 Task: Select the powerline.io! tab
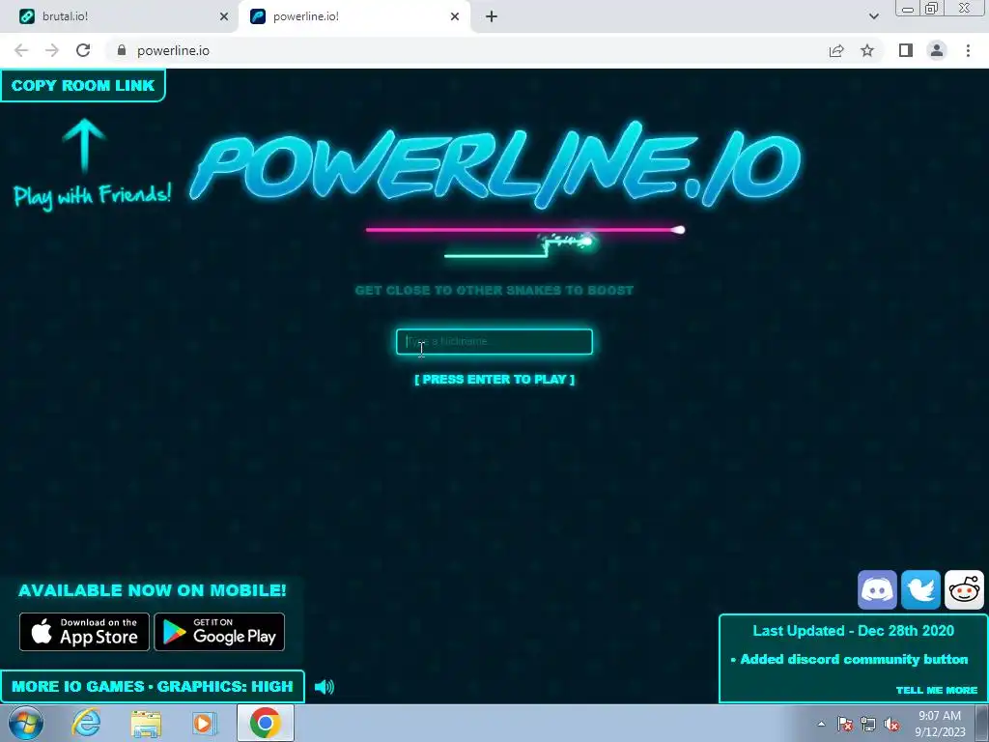coord(354,16)
